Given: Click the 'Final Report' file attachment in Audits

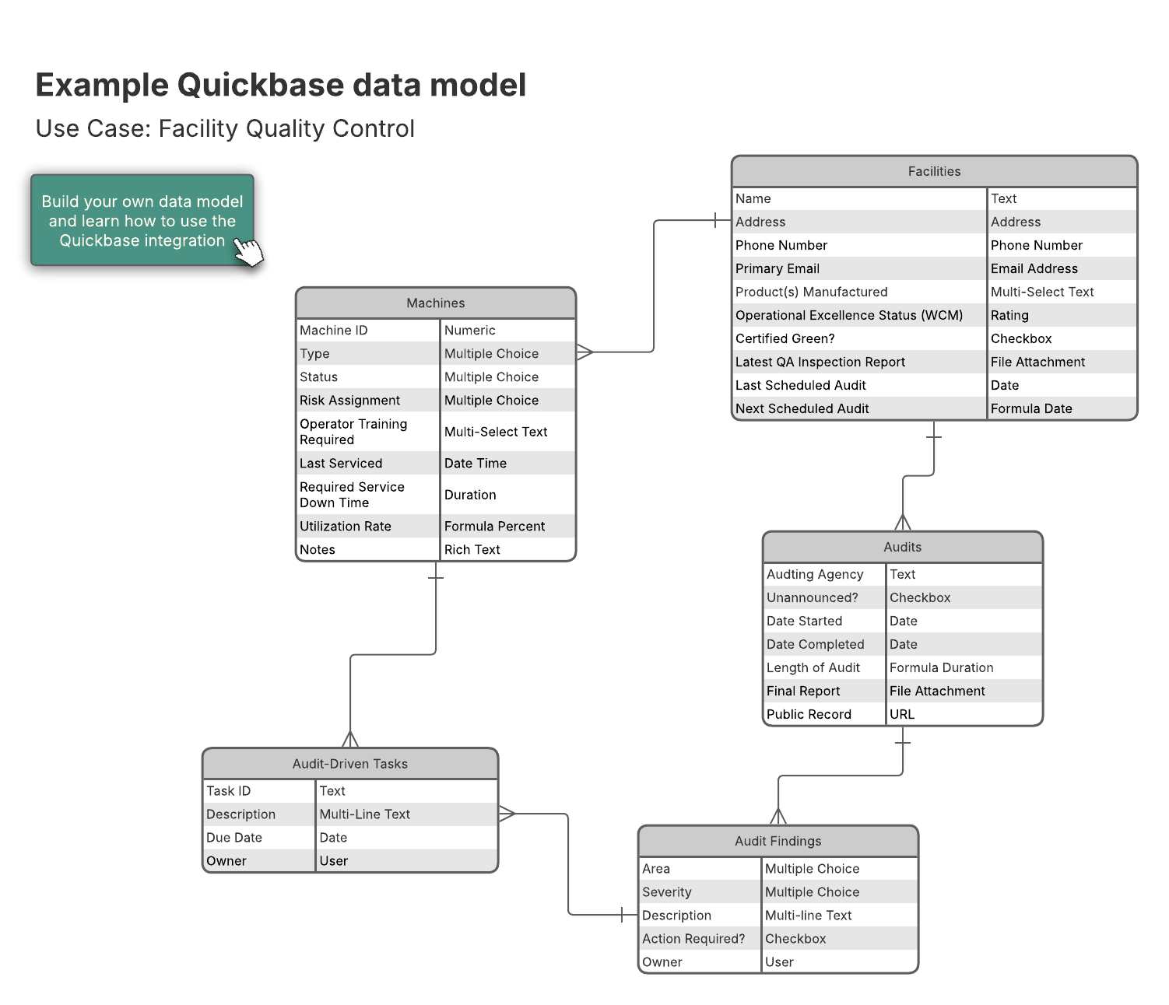Looking at the screenshot, I should tap(802, 691).
